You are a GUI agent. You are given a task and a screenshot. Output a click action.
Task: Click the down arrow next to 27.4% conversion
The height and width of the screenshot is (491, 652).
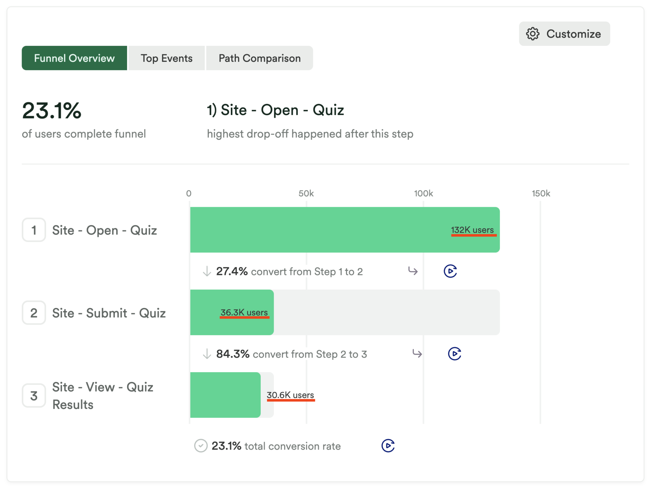click(x=207, y=271)
